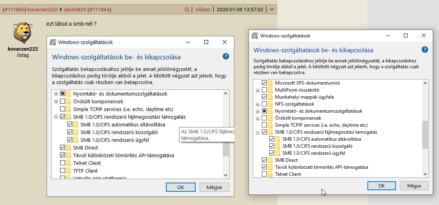Uncheck Microsoft XPS-dokumentumíró in right dialog

click(x=264, y=83)
